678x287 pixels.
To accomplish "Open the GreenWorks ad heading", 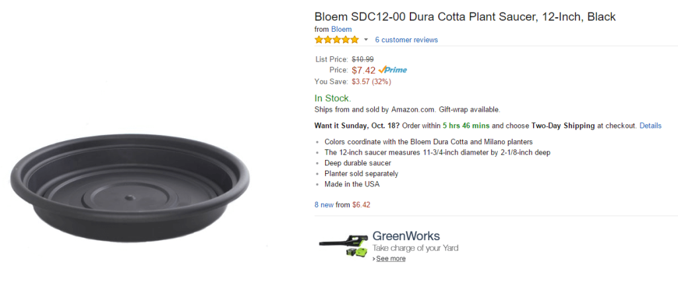I will pyautogui.click(x=406, y=236).
